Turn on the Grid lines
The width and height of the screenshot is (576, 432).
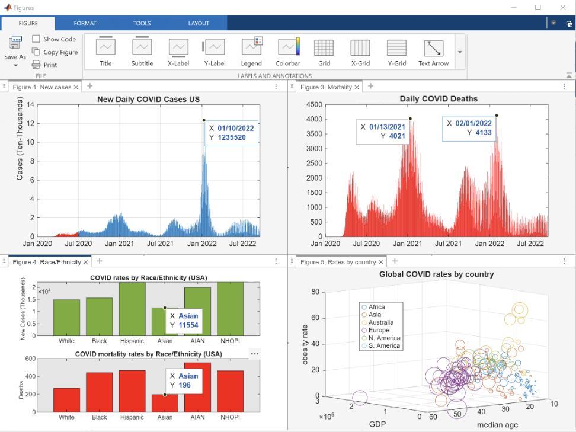(x=324, y=51)
